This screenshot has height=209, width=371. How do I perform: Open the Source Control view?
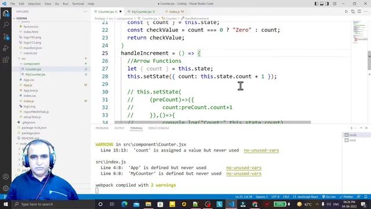click(6, 37)
